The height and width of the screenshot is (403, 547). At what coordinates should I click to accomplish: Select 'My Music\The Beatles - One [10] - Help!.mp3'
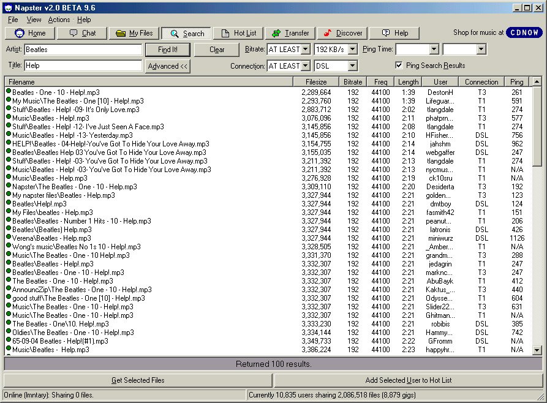(78, 101)
